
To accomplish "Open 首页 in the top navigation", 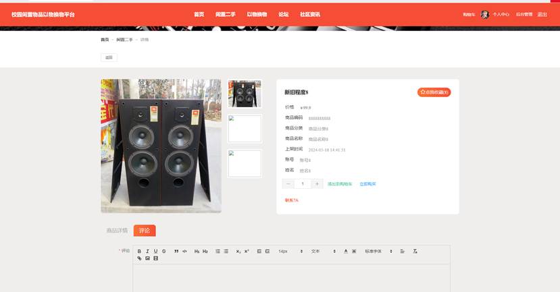I will click(x=199, y=14).
